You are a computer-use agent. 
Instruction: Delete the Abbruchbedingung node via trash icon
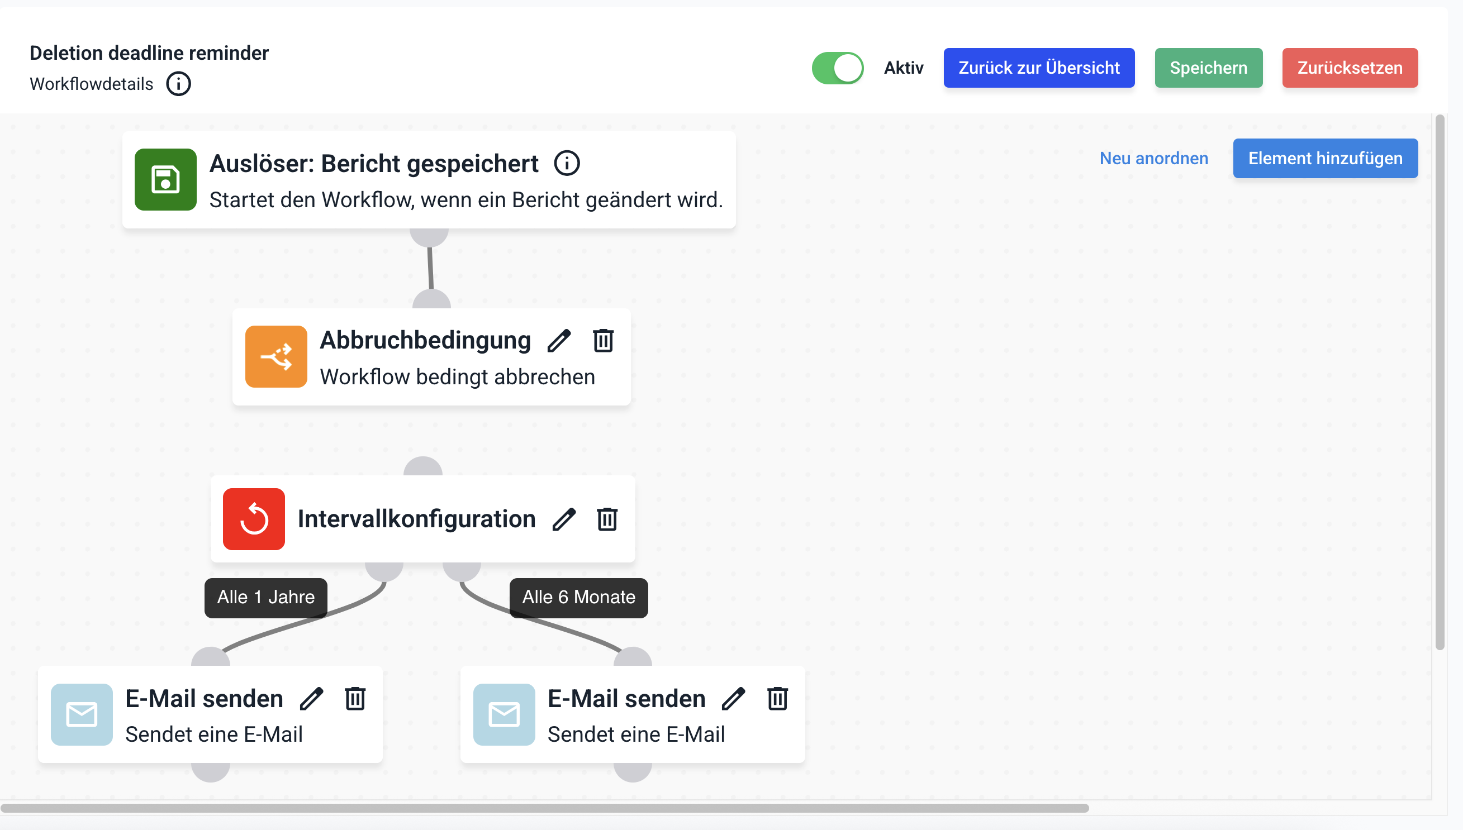click(603, 341)
